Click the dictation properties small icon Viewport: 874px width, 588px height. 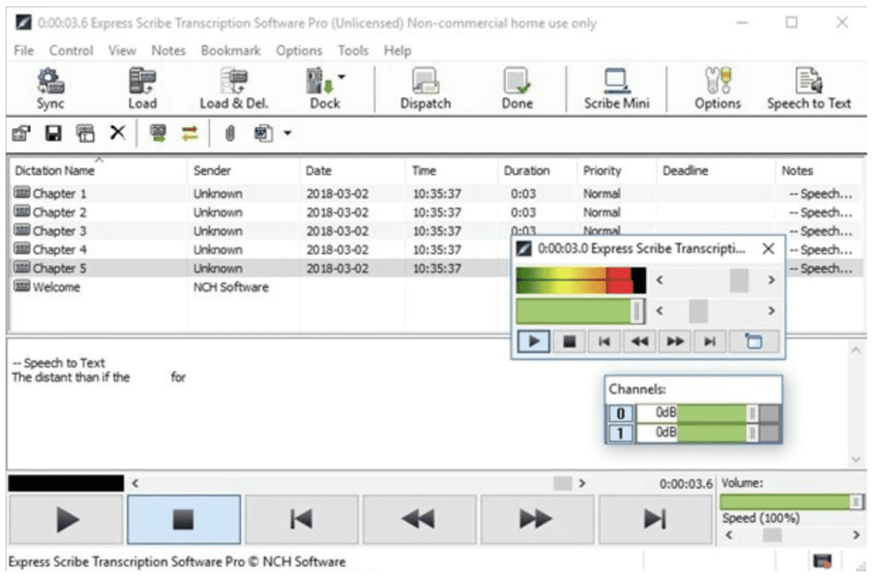tap(22, 134)
